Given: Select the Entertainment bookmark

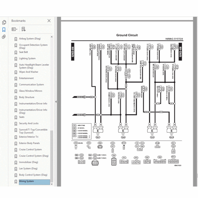Looking at the screenshot, I should click(26, 78).
